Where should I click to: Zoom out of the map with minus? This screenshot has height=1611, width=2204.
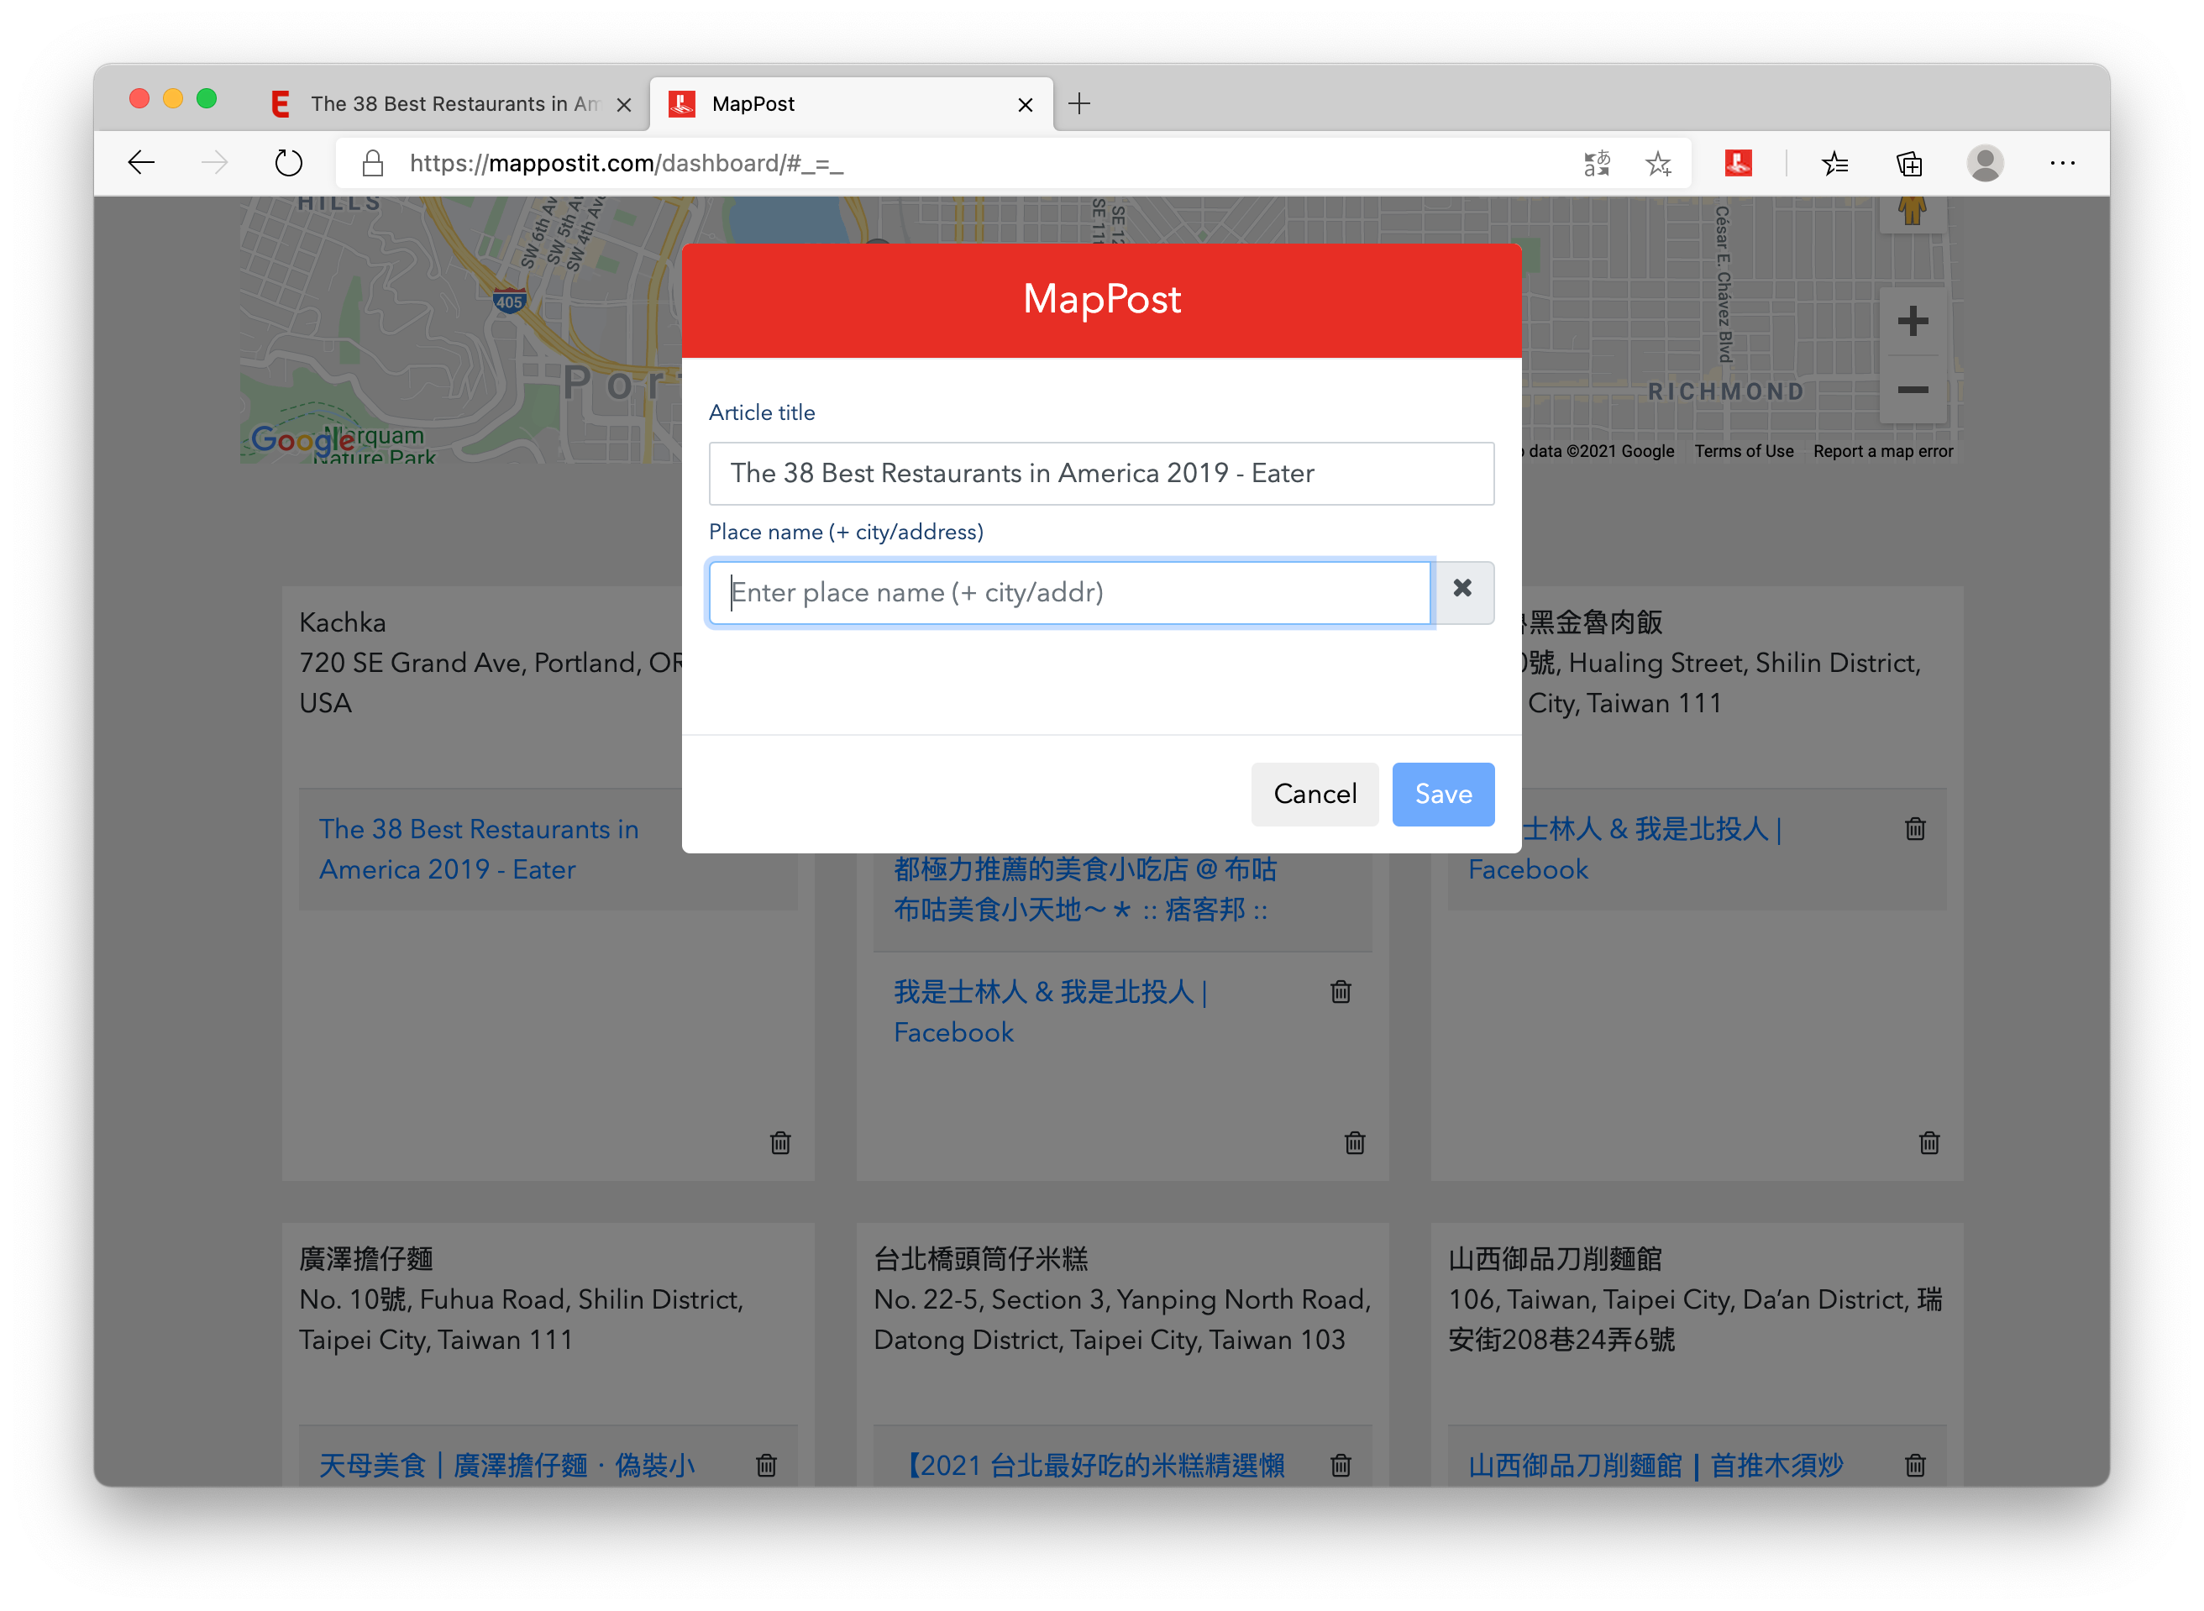tap(1913, 389)
